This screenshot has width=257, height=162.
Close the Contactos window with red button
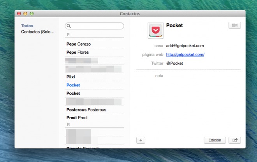(19, 14)
